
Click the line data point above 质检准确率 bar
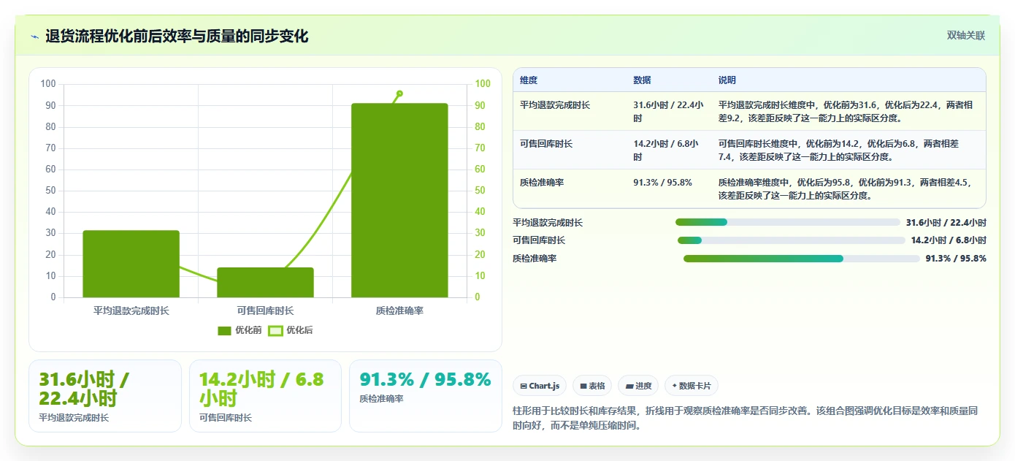click(x=399, y=94)
